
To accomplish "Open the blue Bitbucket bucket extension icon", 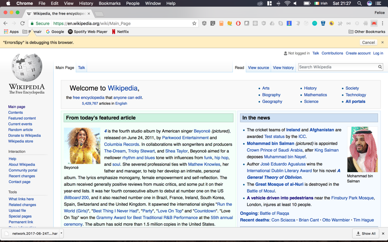I will tap(323, 23).
